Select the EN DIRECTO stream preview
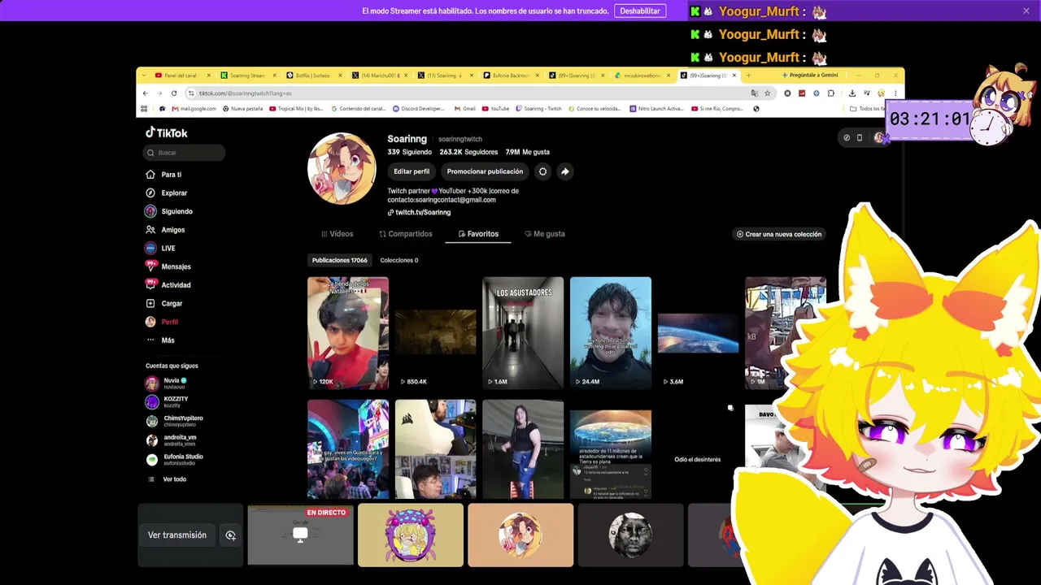This screenshot has width=1041, height=585. pyautogui.click(x=301, y=535)
